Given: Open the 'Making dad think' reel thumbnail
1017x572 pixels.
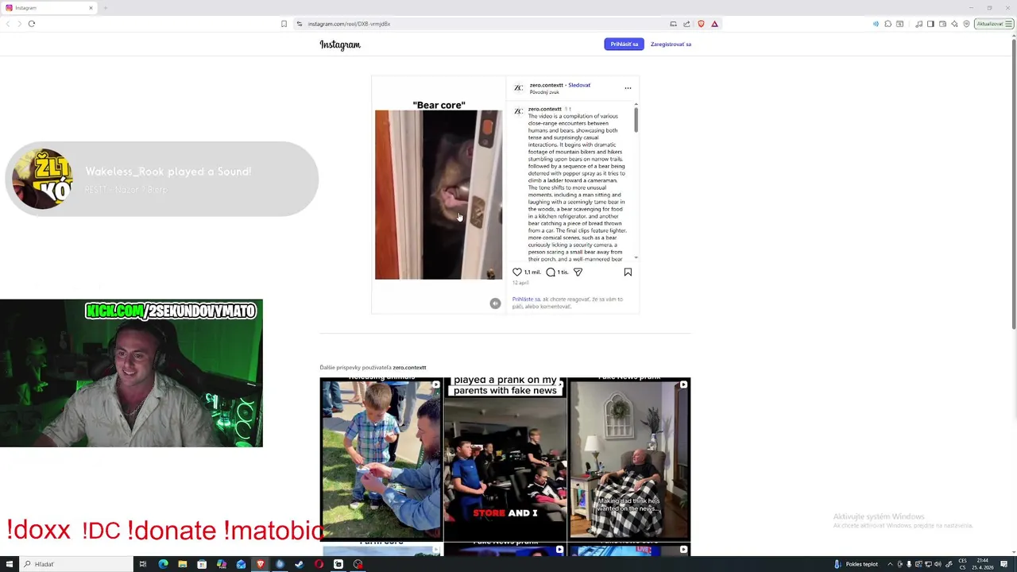Looking at the screenshot, I should pos(629,459).
